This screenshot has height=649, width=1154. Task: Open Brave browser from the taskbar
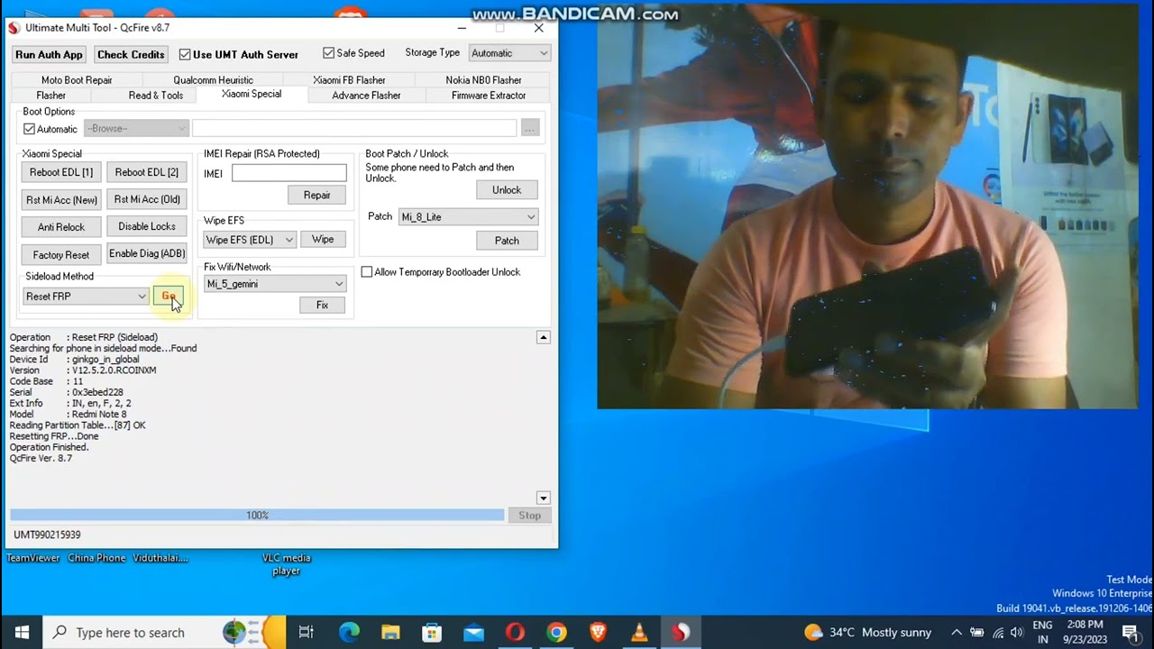pos(598,632)
